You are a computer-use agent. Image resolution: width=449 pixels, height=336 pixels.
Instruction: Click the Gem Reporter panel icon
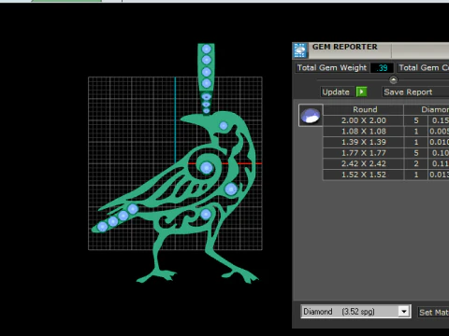(300, 50)
